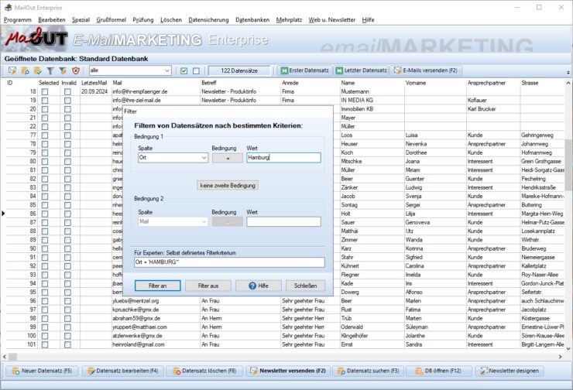Open the Web u. Newsletter menu
The height and width of the screenshot is (390, 573).
tap(332, 19)
